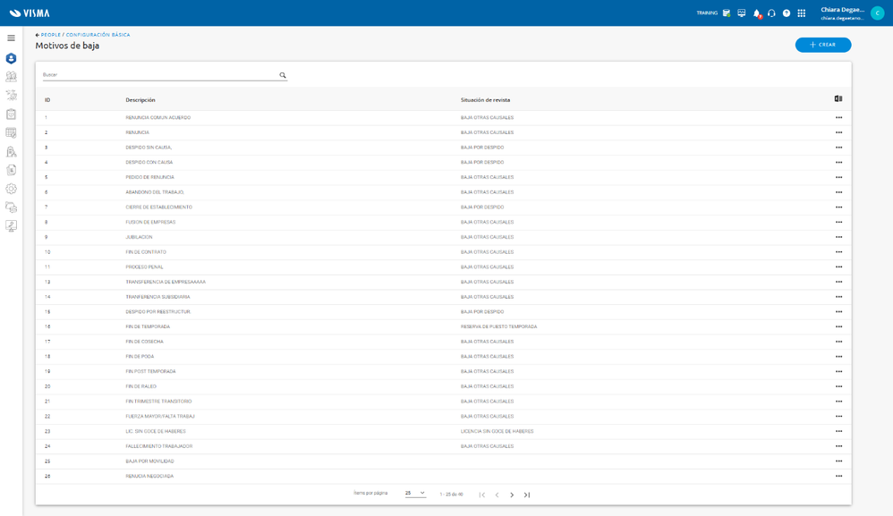Screen dimensions: 893x516
Task: Focus the Buscar search field
Action: click(160, 75)
